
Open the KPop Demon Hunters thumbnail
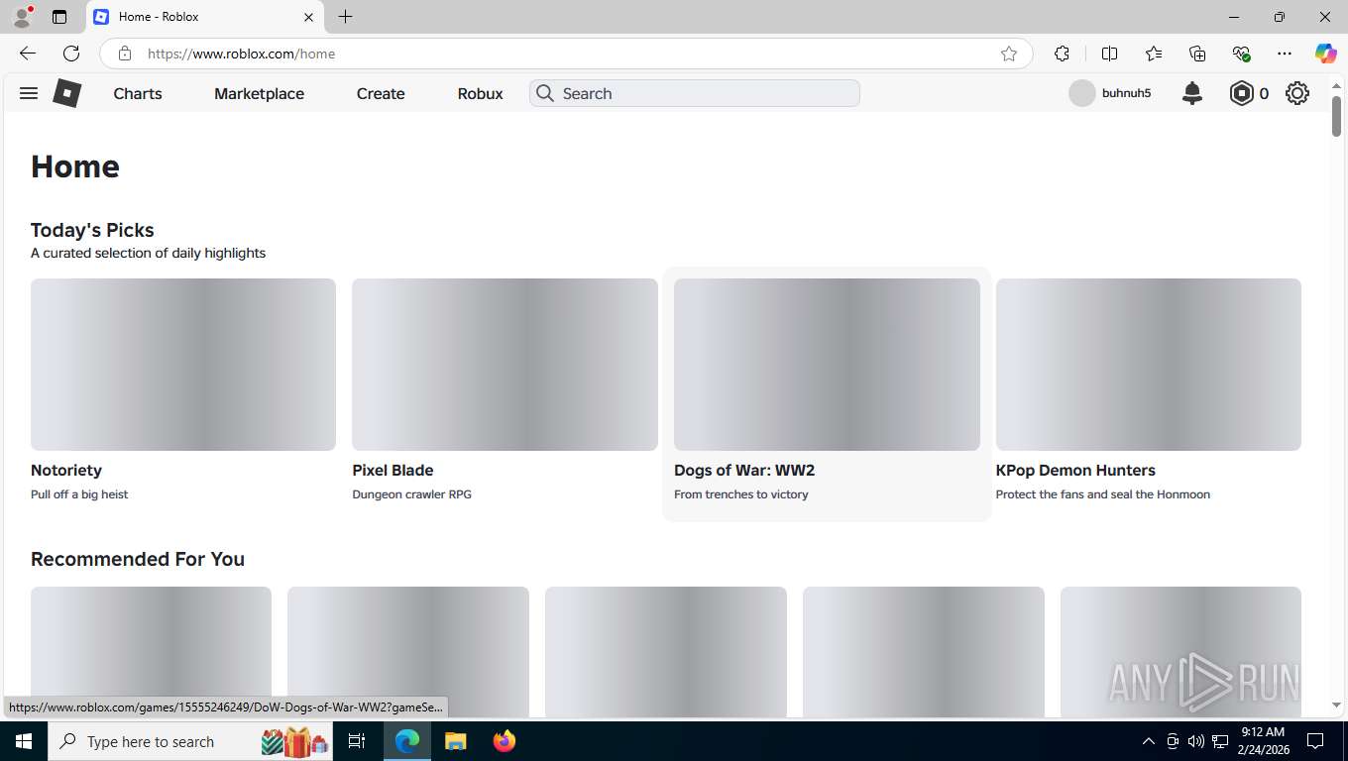[1148, 365]
